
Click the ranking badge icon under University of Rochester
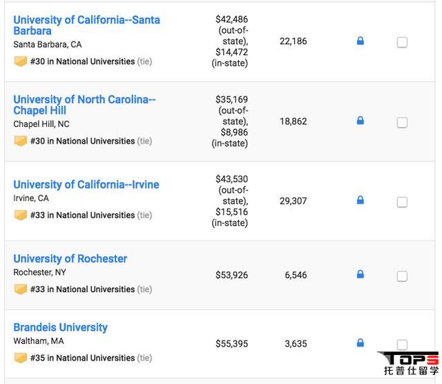pos(21,289)
